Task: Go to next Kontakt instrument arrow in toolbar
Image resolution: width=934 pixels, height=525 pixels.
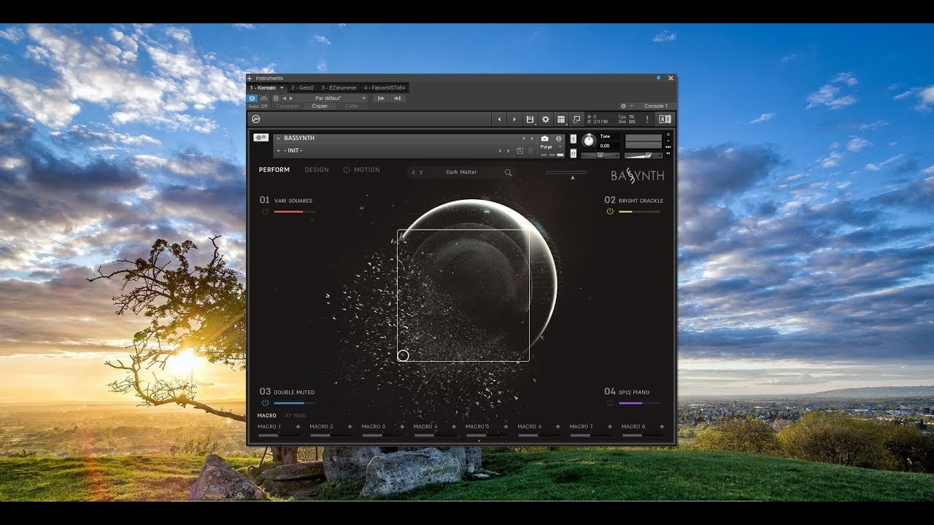Action: tap(514, 119)
